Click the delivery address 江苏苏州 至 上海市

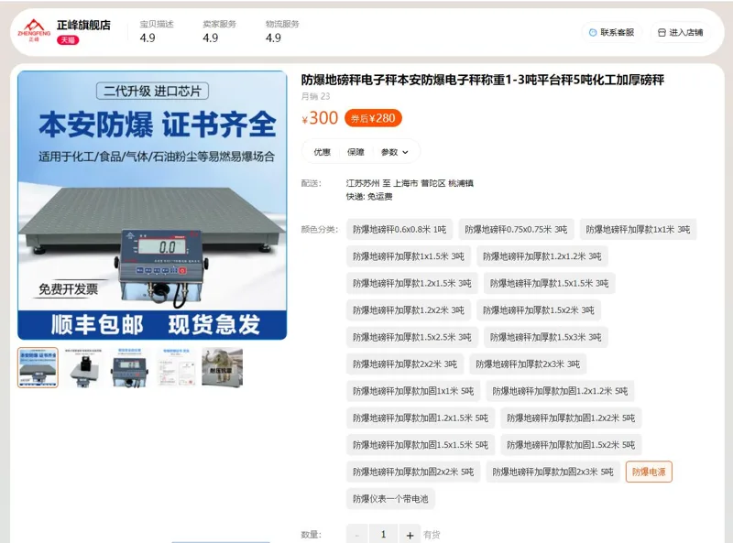click(410, 183)
